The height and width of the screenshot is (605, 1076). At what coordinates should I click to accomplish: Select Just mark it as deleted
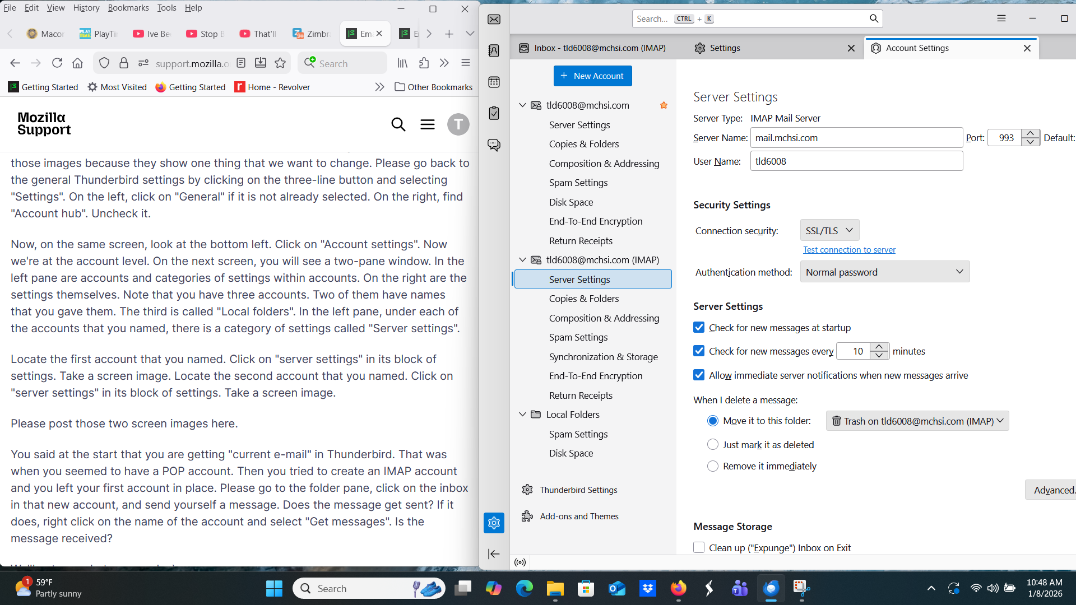[x=713, y=445]
